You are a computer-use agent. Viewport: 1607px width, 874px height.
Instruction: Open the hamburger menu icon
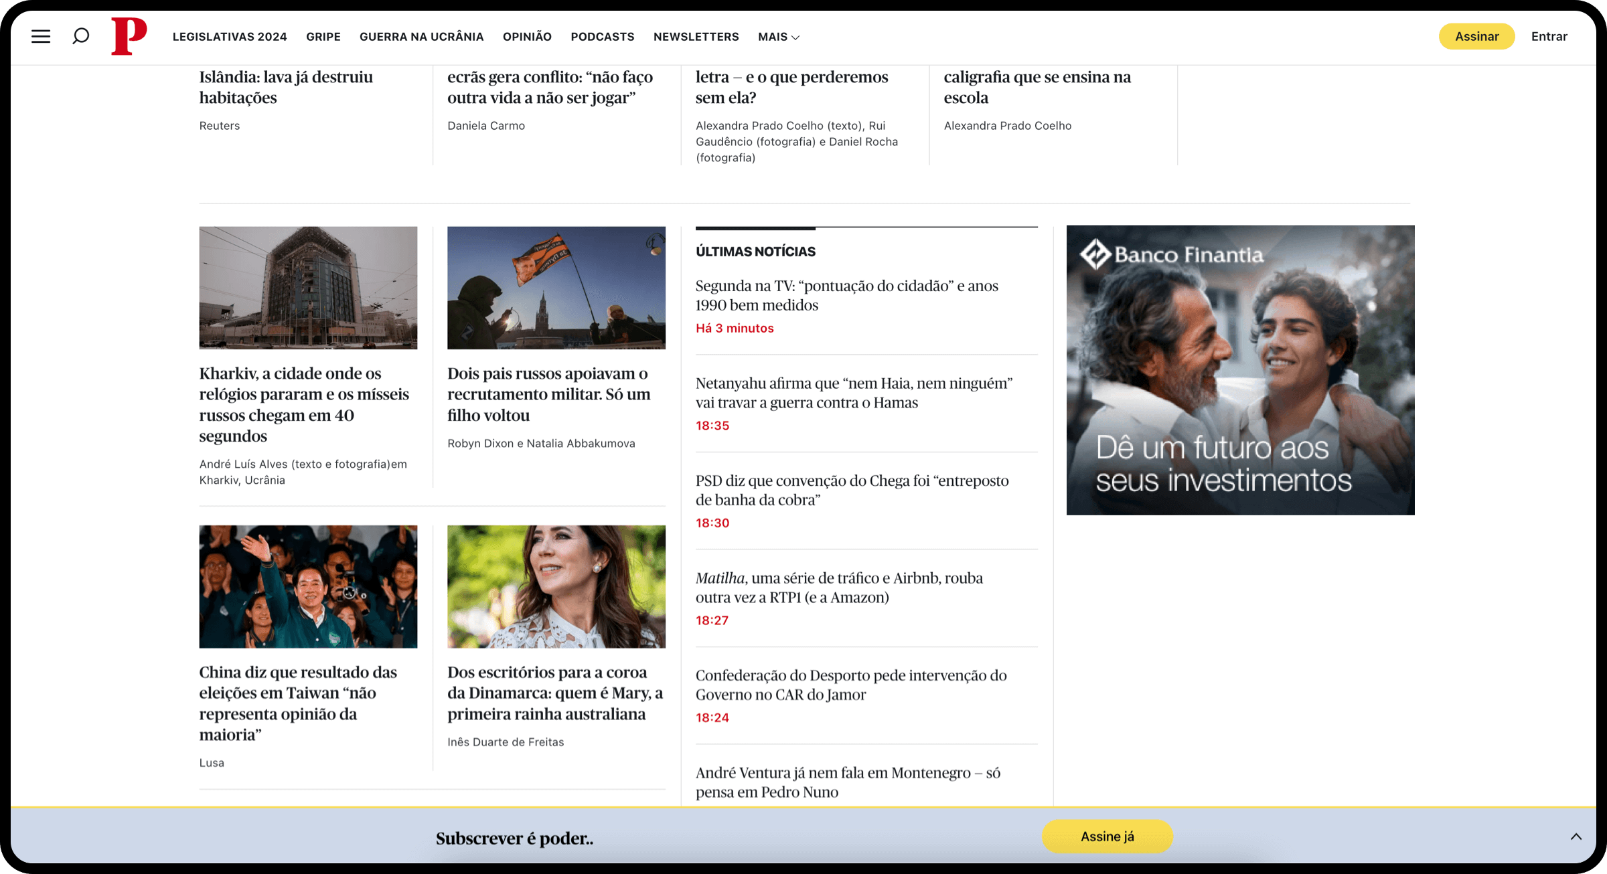tap(41, 36)
